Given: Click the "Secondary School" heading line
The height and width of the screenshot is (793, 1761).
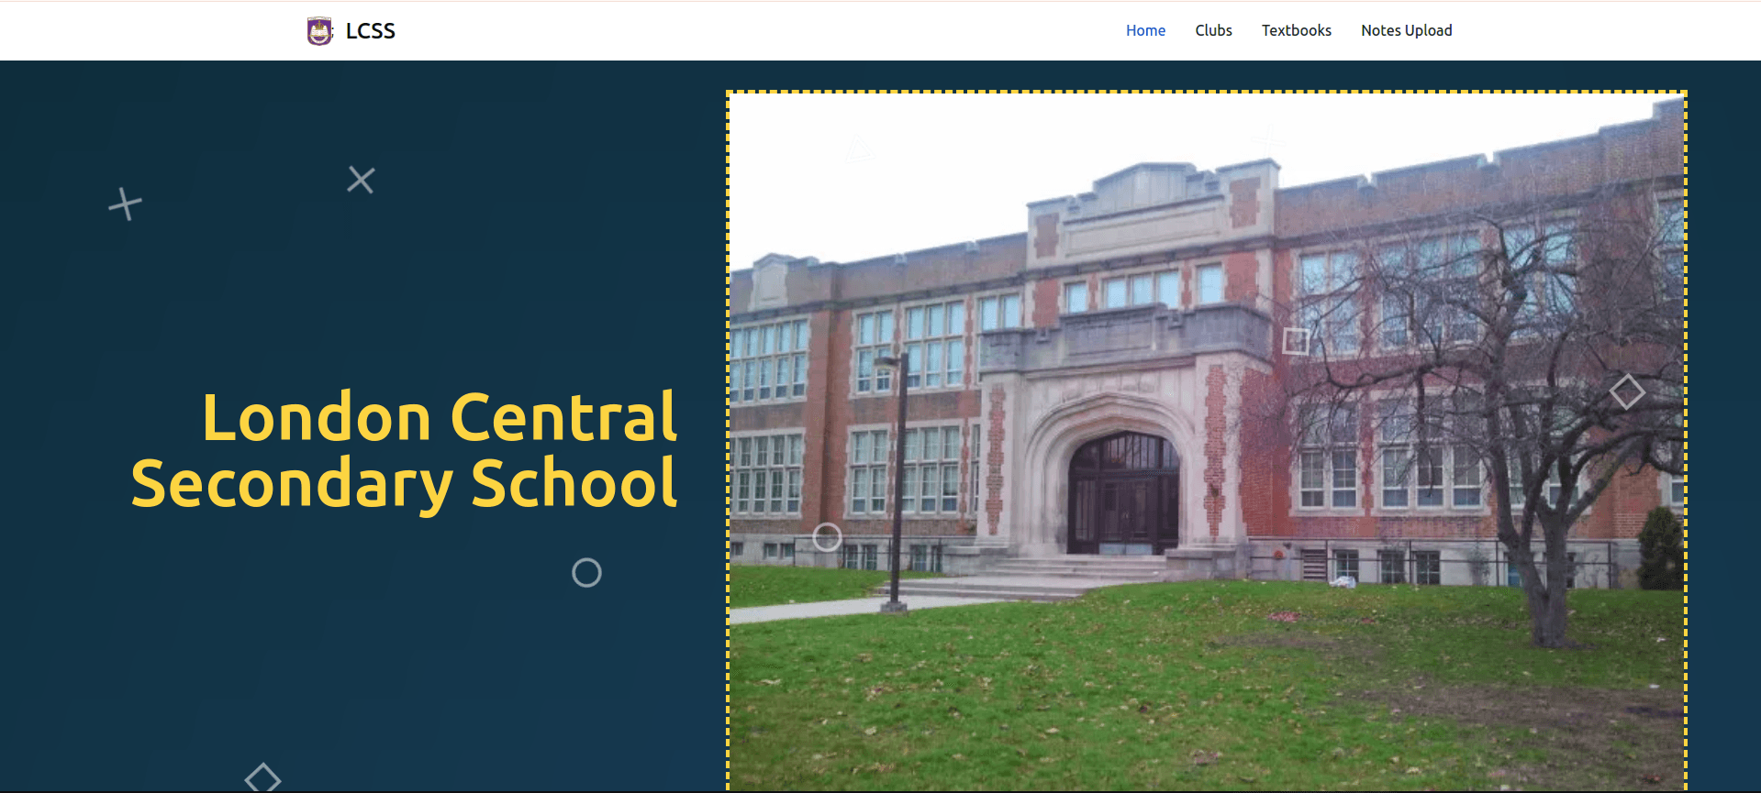Looking at the screenshot, I should coord(404,483).
